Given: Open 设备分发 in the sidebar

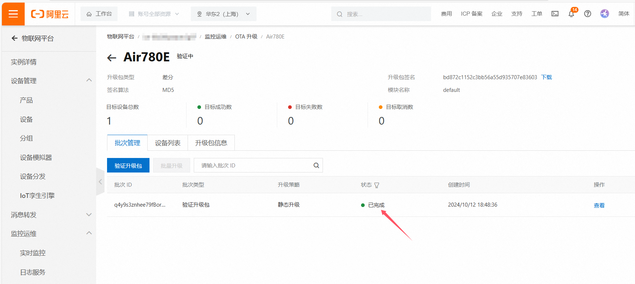Looking at the screenshot, I should (33, 177).
